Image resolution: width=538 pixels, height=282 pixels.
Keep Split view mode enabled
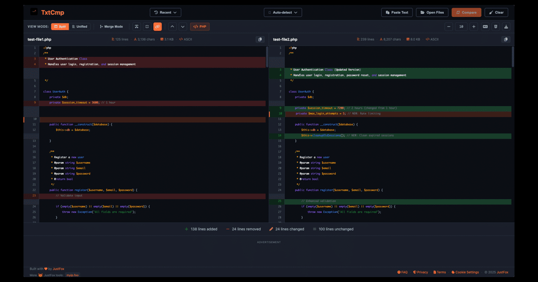[61, 26]
